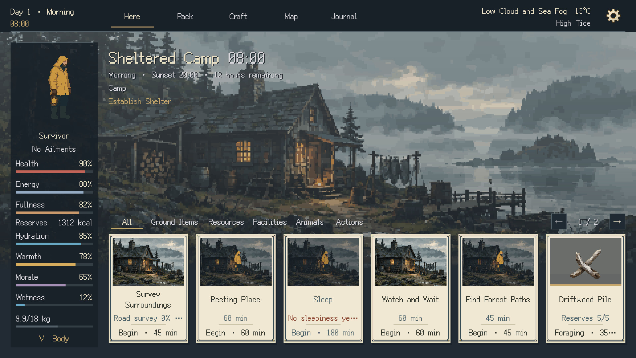Filter by Facilities

click(x=270, y=222)
